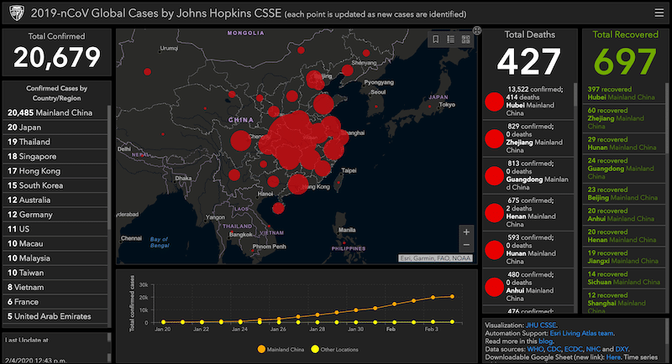Image resolution: width=672 pixels, height=364 pixels.
Task: Select US row in confirmed cases list
Action: point(55,229)
